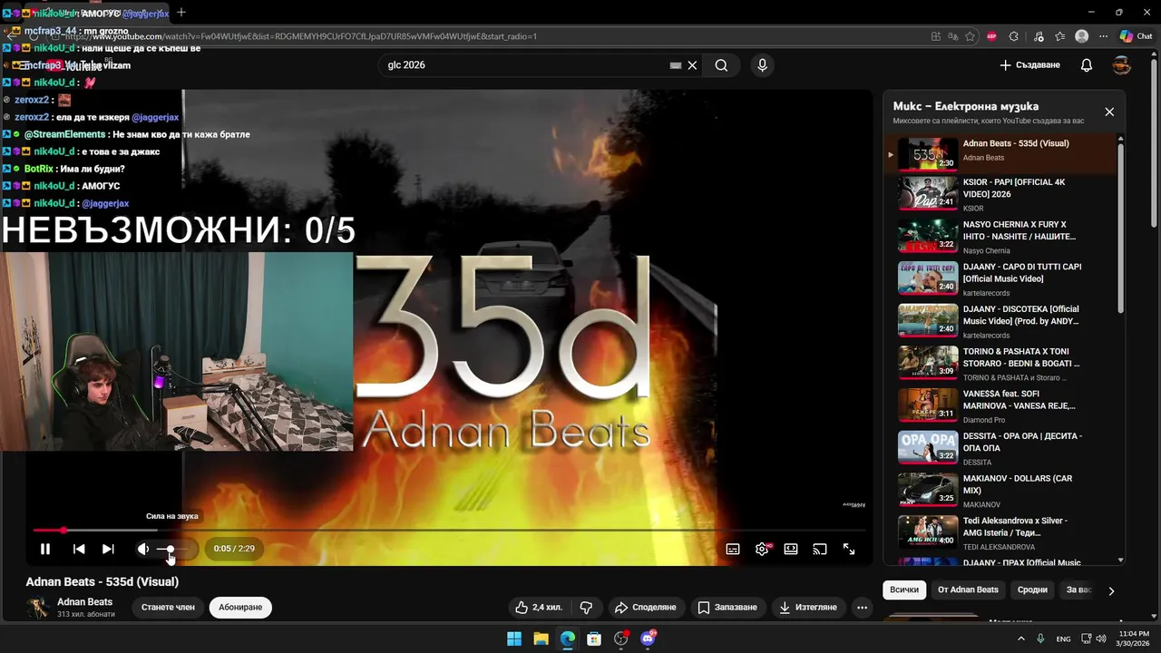Add page to favorites with star icon
The width and height of the screenshot is (1161, 653).
click(x=971, y=36)
